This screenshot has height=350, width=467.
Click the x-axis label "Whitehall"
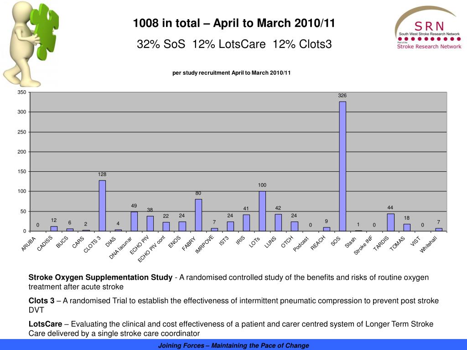click(x=428, y=244)
